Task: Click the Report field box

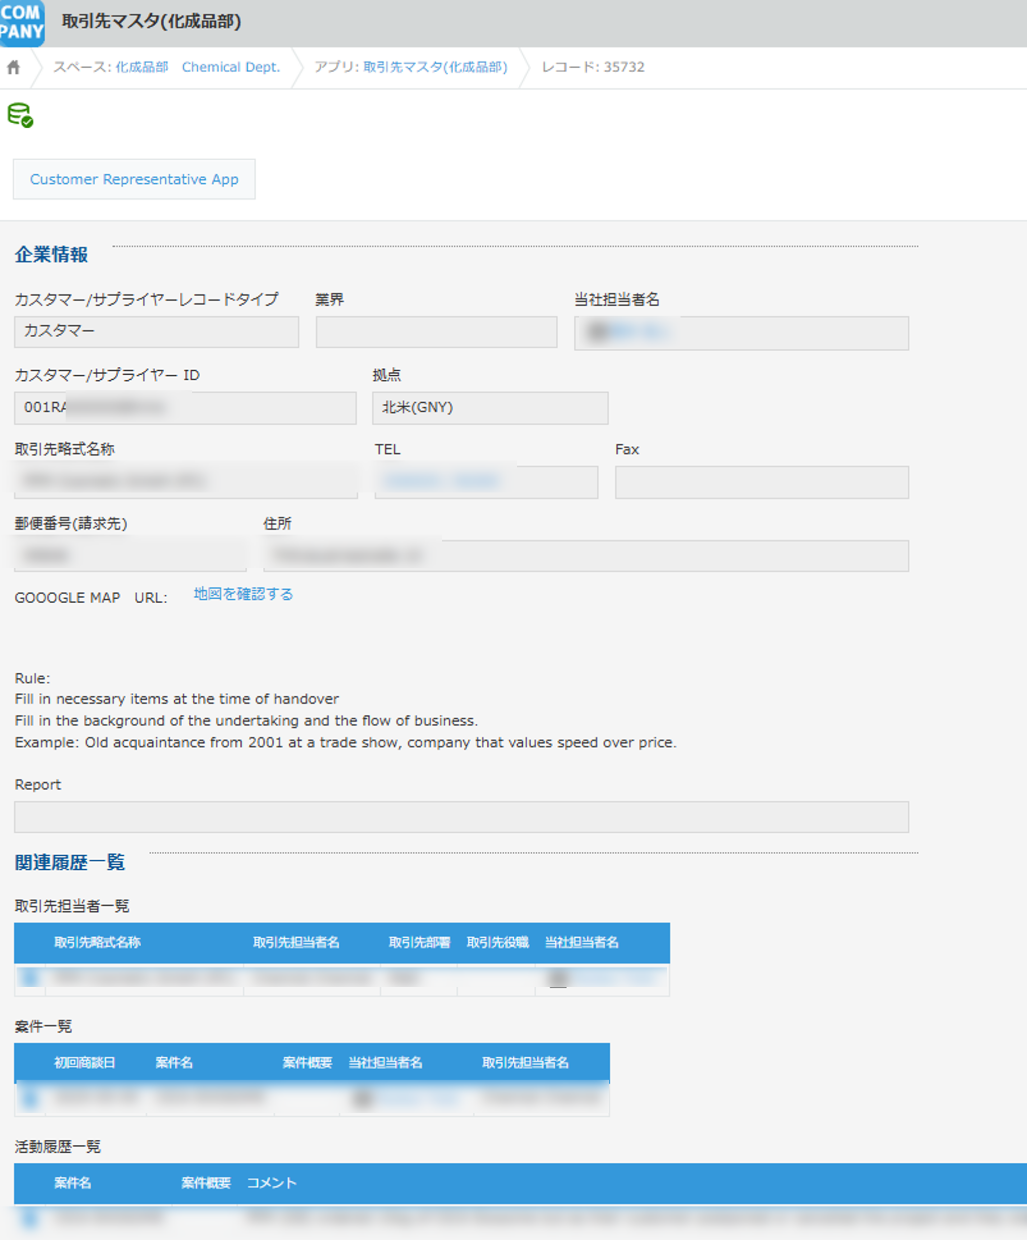Action: (461, 817)
